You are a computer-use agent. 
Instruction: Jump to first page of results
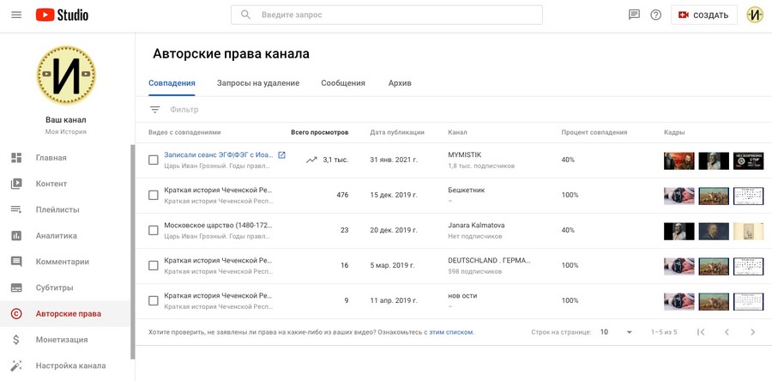(701, 332)
